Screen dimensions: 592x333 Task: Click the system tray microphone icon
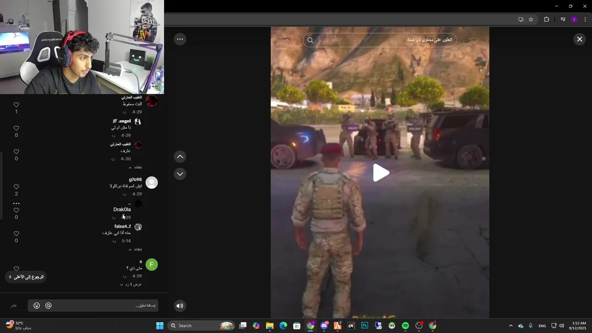pyautogui.click(x=530, y=326)
